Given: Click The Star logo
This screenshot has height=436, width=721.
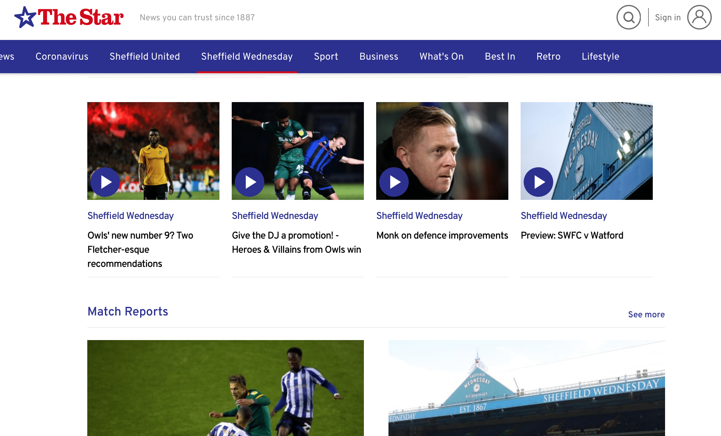Looking at the screenshot, I should coord(69,17).
